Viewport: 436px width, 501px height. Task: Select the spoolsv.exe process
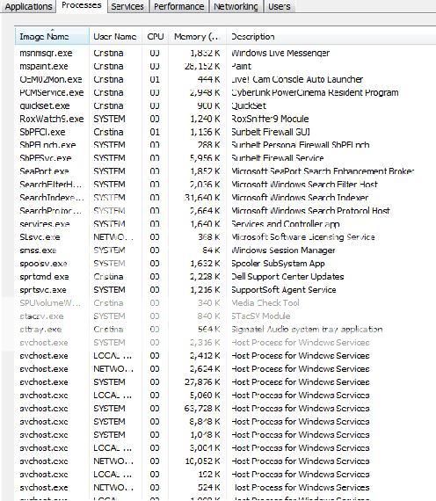225,264
